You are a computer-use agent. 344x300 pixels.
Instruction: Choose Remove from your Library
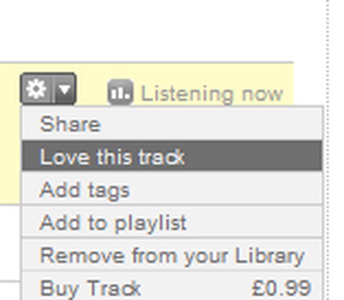click(x=172, y=255)
